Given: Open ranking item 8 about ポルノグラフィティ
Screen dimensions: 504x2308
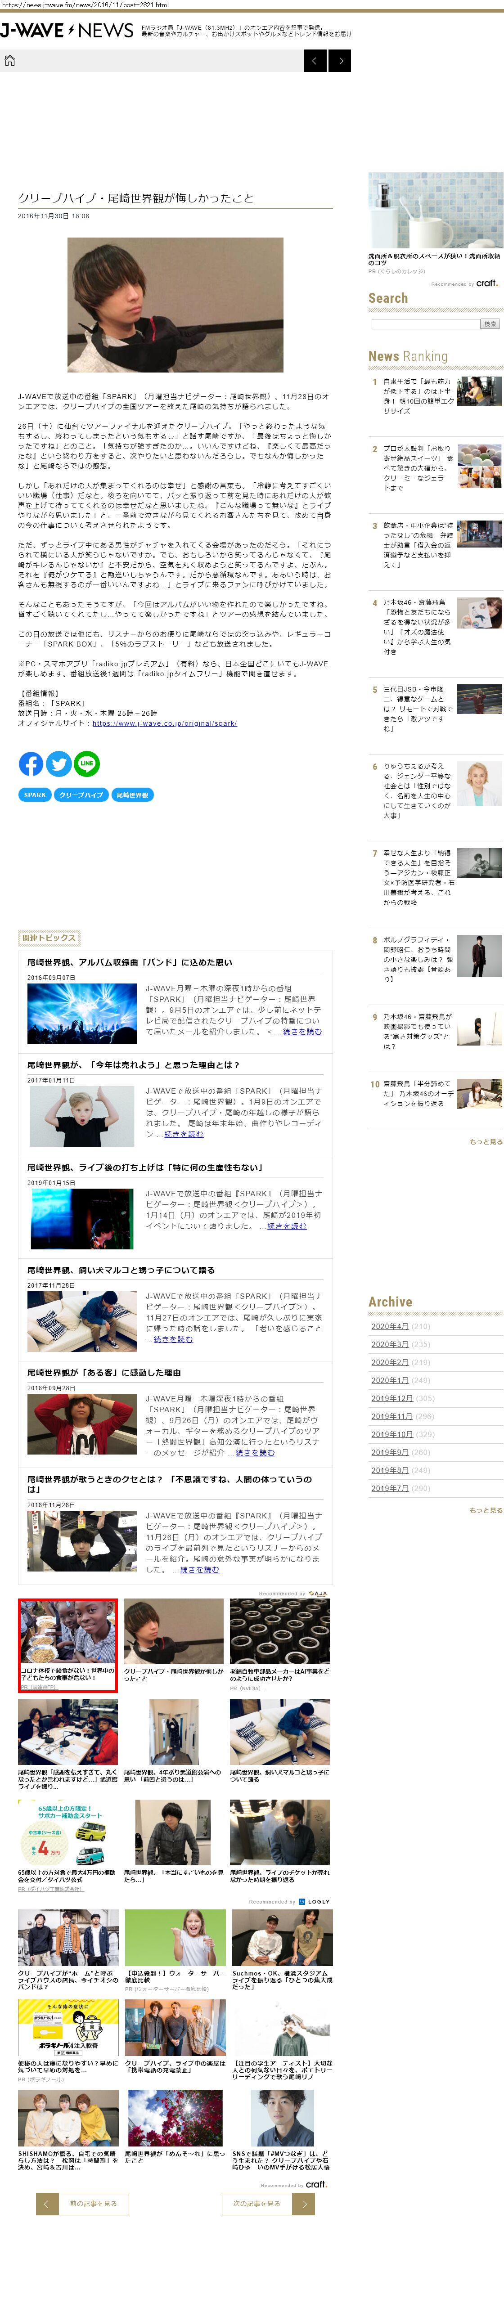Looking at the screenshot, I should point(436,959).
